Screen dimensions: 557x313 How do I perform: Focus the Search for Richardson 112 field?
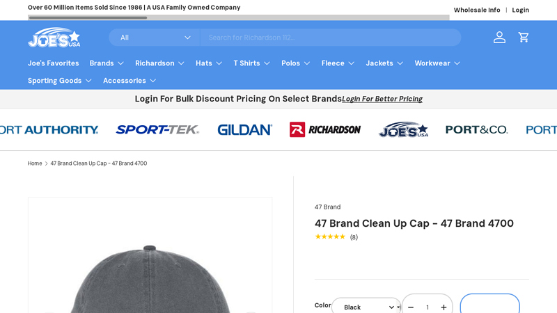(x=331, y=38)
